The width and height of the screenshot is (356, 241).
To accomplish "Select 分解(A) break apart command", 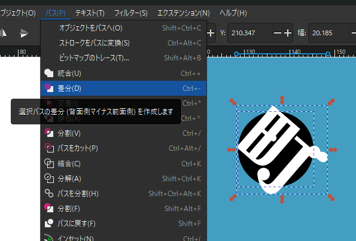I will (x=123, y=179).
